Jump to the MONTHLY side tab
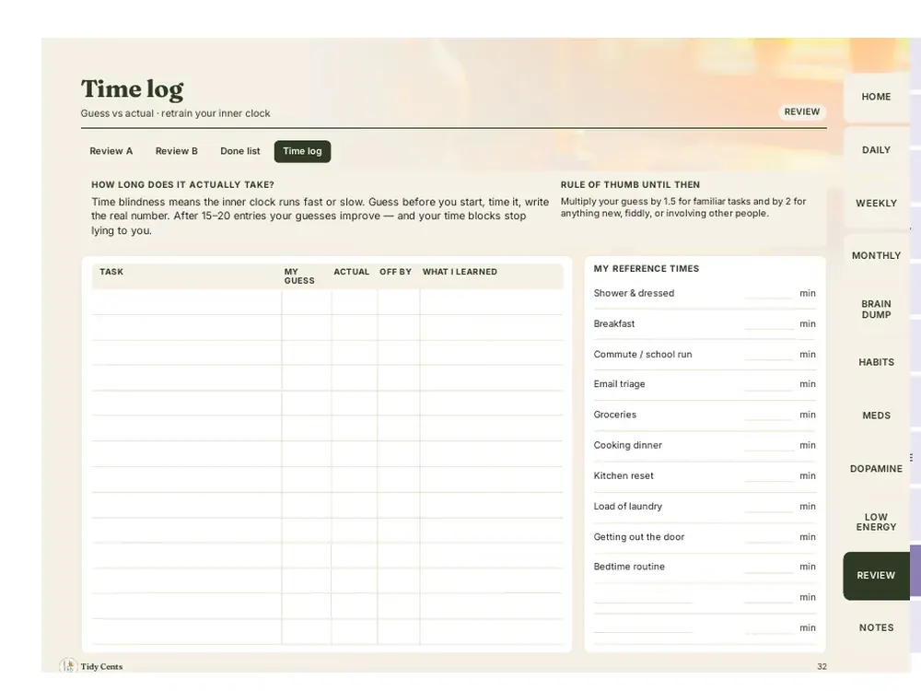The image size is (921, 691). pos(877,255)
